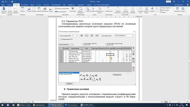Click 'Страница 16 из 29' in status bar
Image resolution: width=190 pixels, height=107 pixels.
click(x=6, y=102)
